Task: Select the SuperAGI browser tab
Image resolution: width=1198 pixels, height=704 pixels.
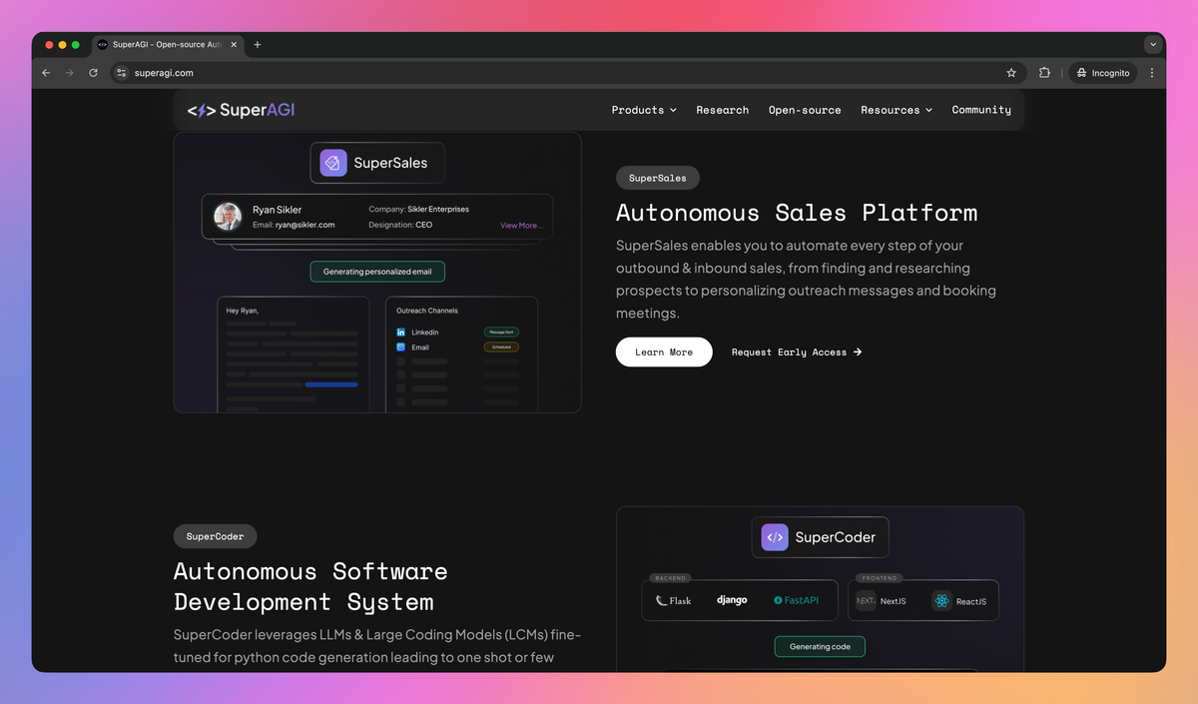Action: [168, 45]
